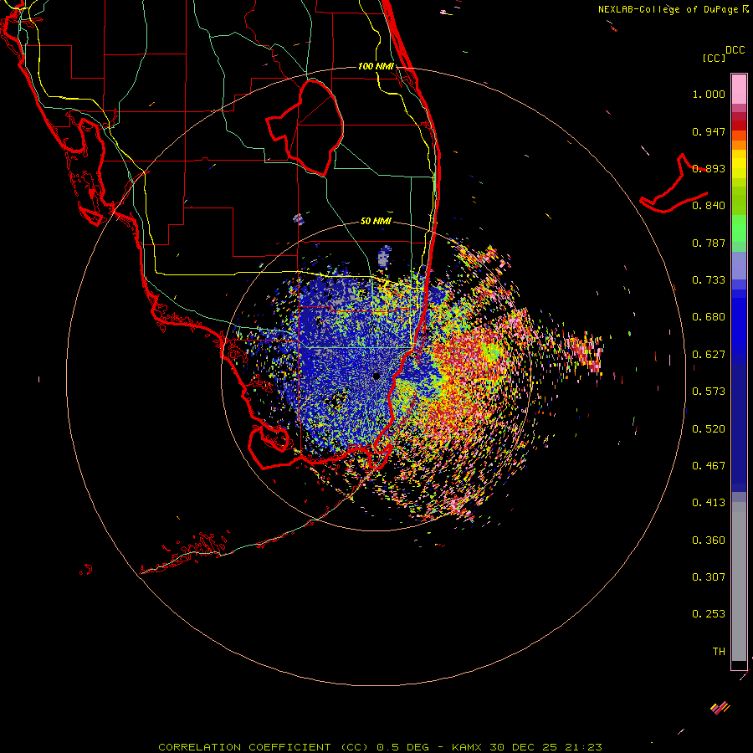Screen dimensions: 753x753
Task: Click the 0.733 scale value
Action: coord(709,280)
